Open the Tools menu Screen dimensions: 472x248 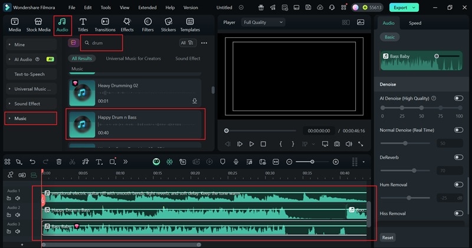point(106,8)
